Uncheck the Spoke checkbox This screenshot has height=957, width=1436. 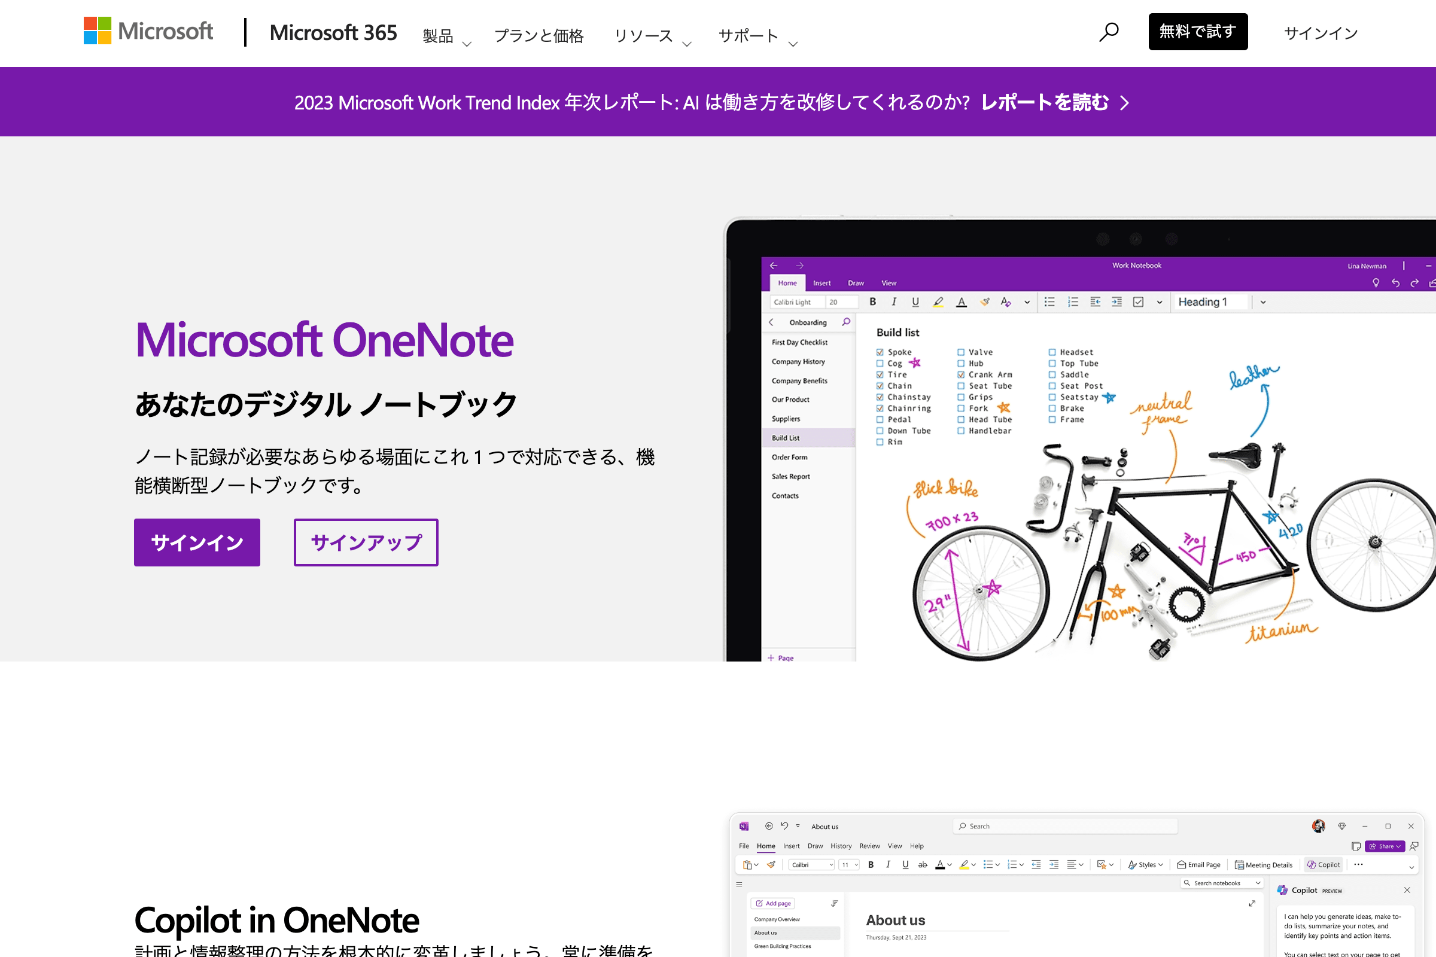point(880,352)
